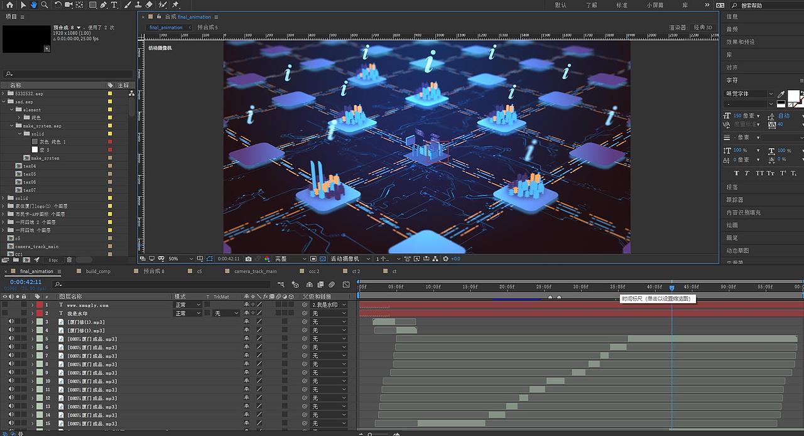Select the Clone Stamp tool
Viewport: 804px width, 436px height.
(138, 4)
